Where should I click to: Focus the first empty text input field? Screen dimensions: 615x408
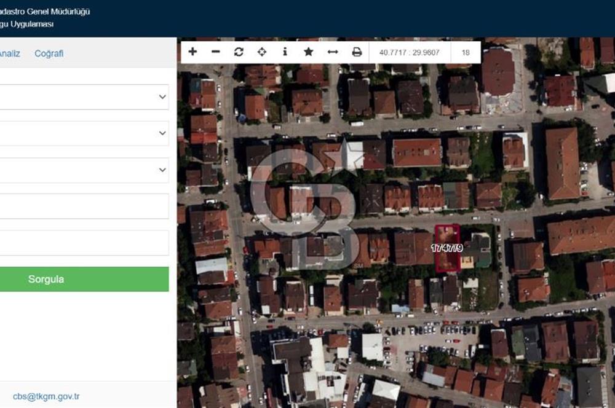(83, 206)
